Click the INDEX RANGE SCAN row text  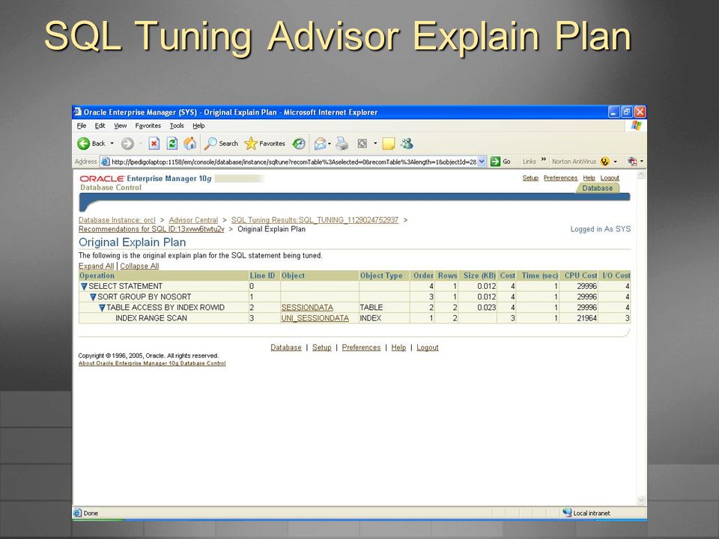coord(151,318)
